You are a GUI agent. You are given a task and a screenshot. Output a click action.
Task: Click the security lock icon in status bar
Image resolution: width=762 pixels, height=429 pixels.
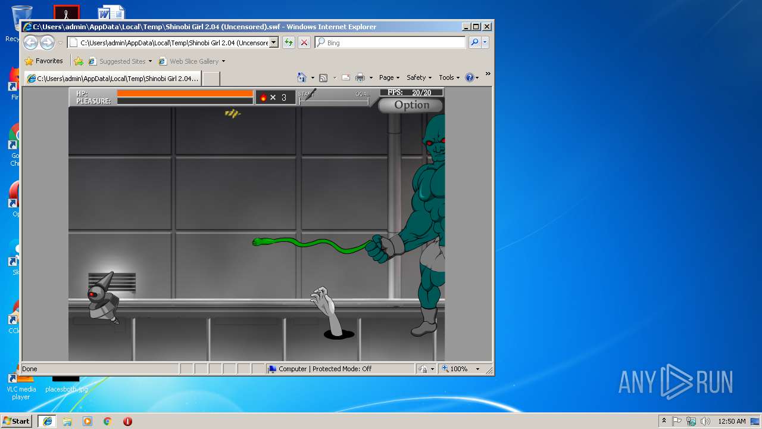coord(423,369)
